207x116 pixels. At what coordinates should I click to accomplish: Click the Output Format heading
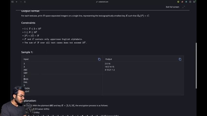(x=30, y=11)
